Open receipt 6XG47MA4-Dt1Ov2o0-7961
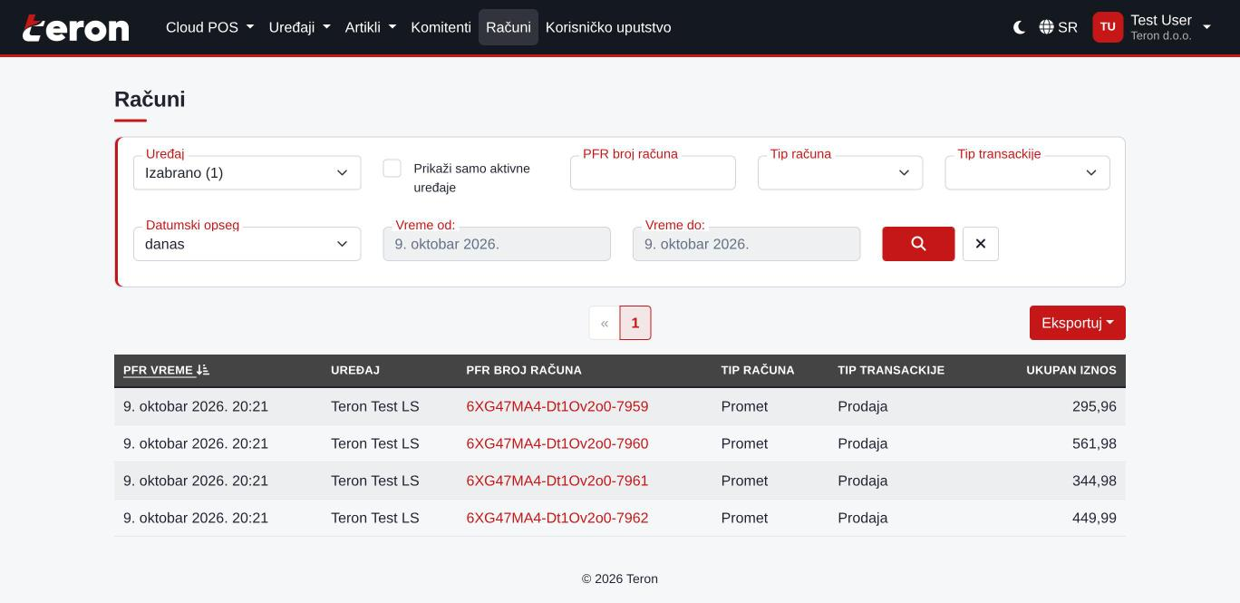Viewport: 1240px width, 603px height. 557,481
